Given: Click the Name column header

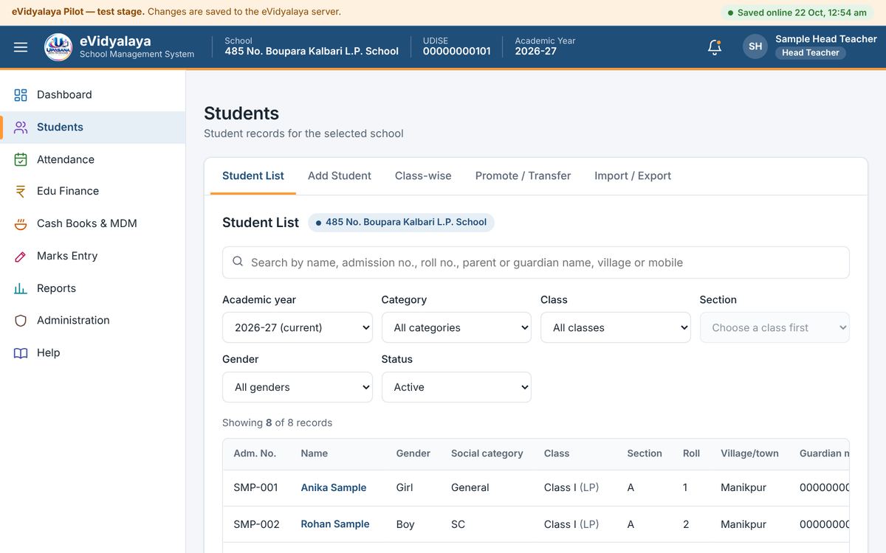Looking at the screenshot, I should [x=315, y=453].
